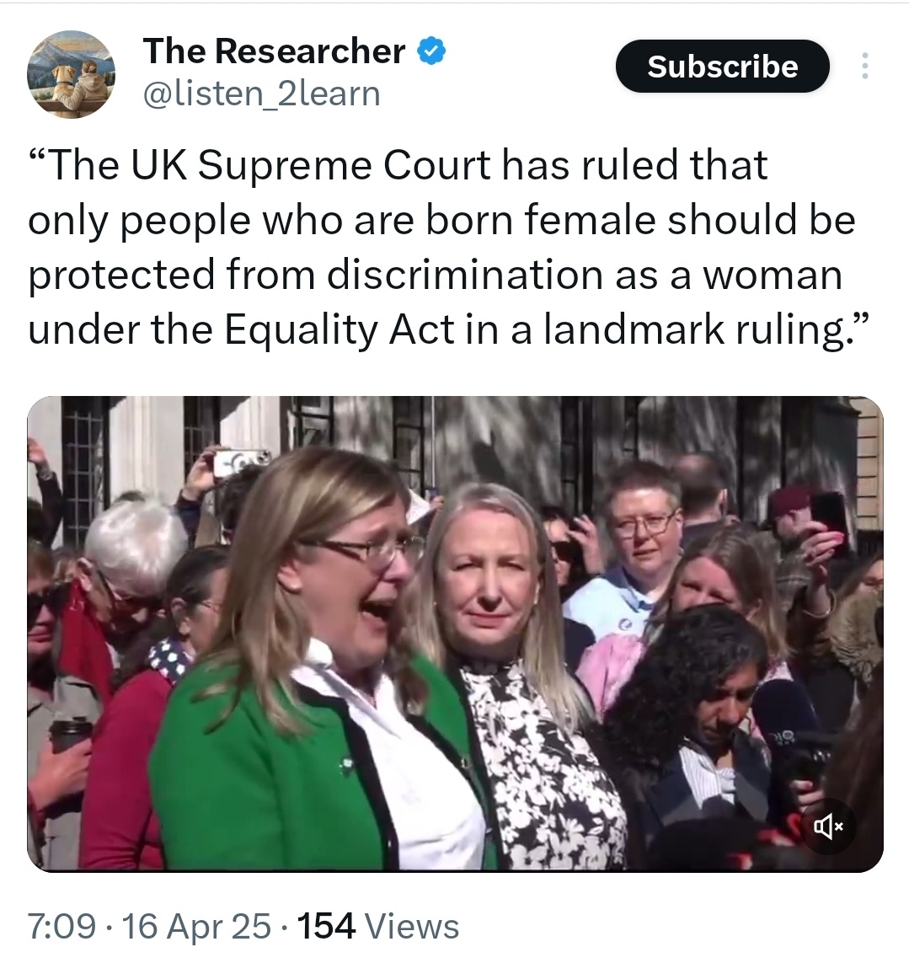Image resolution: width=909 pixels, height=963 pixels.
Task: View the 154 Views analytics count
Action: 378,926
